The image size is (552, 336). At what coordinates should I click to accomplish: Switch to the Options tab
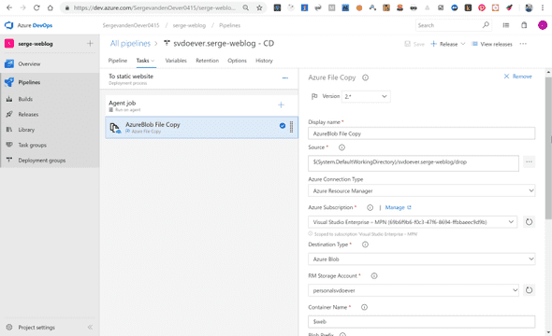[x=237, y=61]
